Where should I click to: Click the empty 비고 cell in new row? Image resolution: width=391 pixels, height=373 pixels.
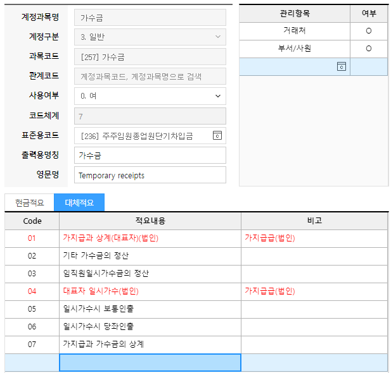click(x=314, y=362)
